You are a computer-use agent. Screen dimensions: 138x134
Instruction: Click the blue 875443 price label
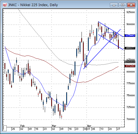(130, 35)
